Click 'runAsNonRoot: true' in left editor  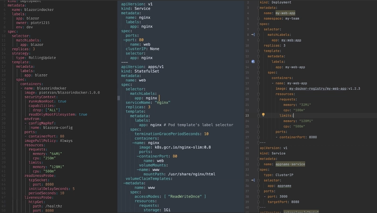pyautogui.click(x=48, y=102)
